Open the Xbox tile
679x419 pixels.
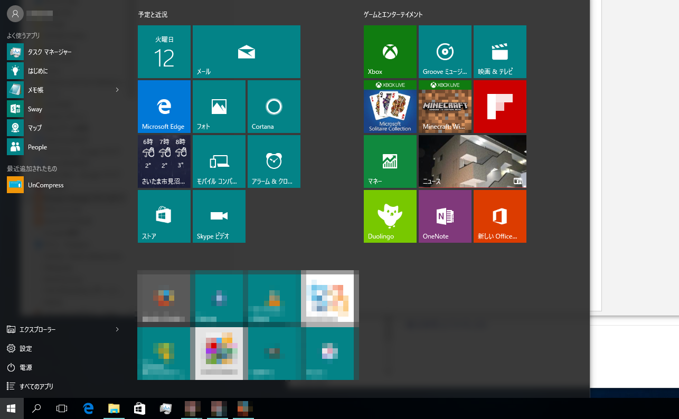pos(390,52)
